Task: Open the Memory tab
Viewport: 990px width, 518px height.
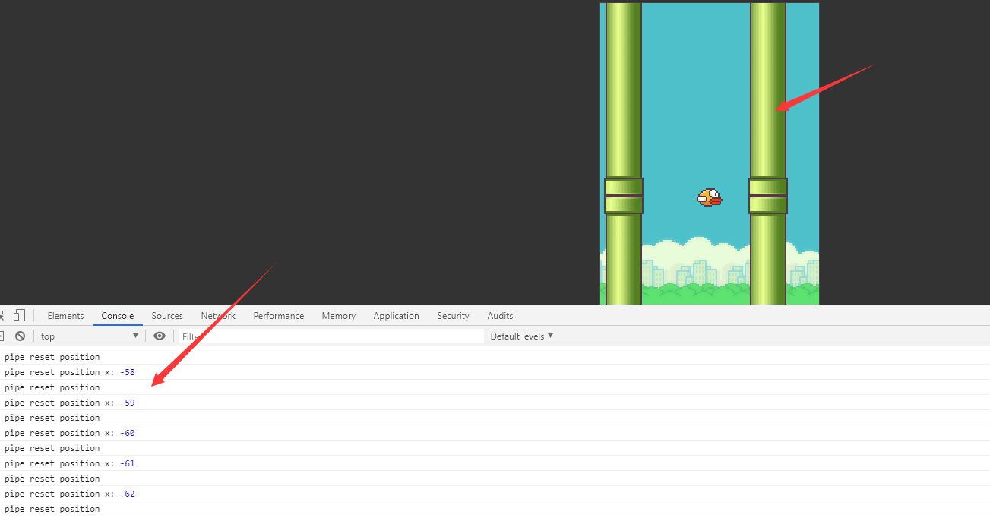Action: click(x=338, y=316)
